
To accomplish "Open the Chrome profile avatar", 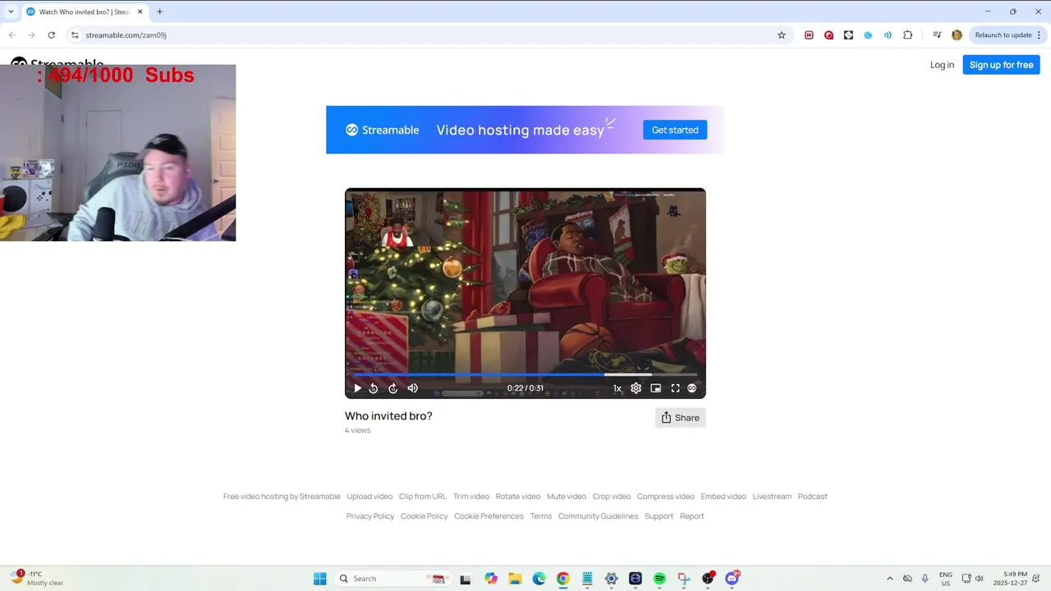I will pyautogui.click(x=957, y=35).
